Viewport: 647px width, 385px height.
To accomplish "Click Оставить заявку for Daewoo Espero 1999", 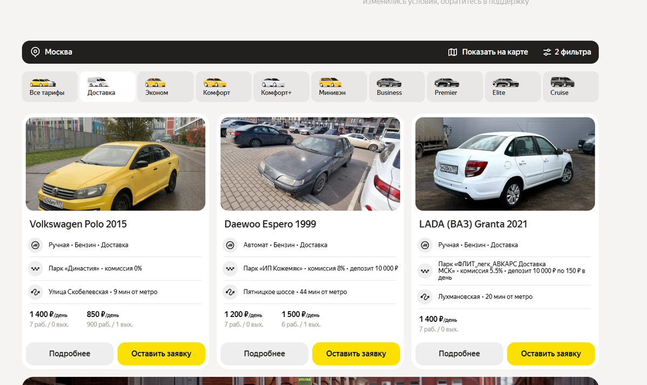I will tap(356, 354).
